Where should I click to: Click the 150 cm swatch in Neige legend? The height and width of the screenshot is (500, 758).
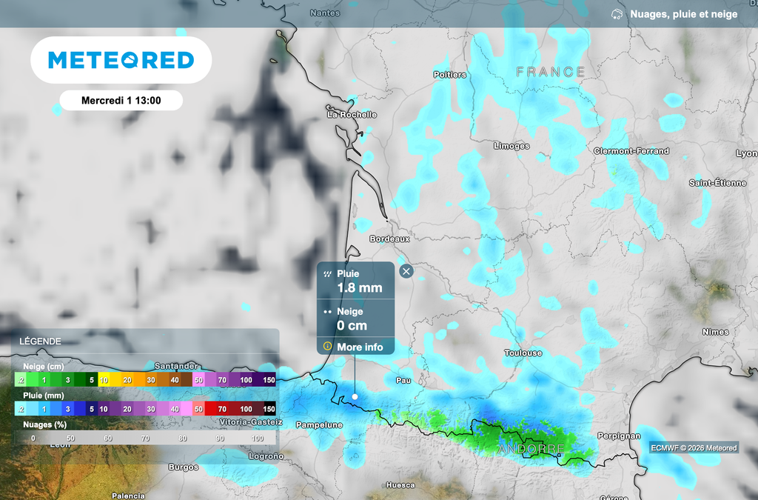tap(269, 380)
